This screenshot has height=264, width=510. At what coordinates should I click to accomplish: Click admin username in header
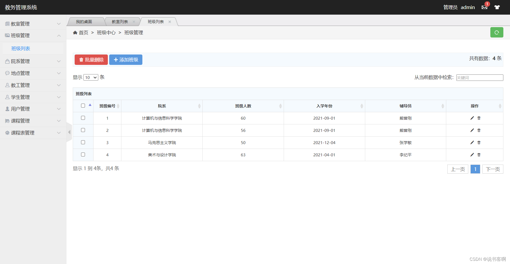click(x=468, y=7)
